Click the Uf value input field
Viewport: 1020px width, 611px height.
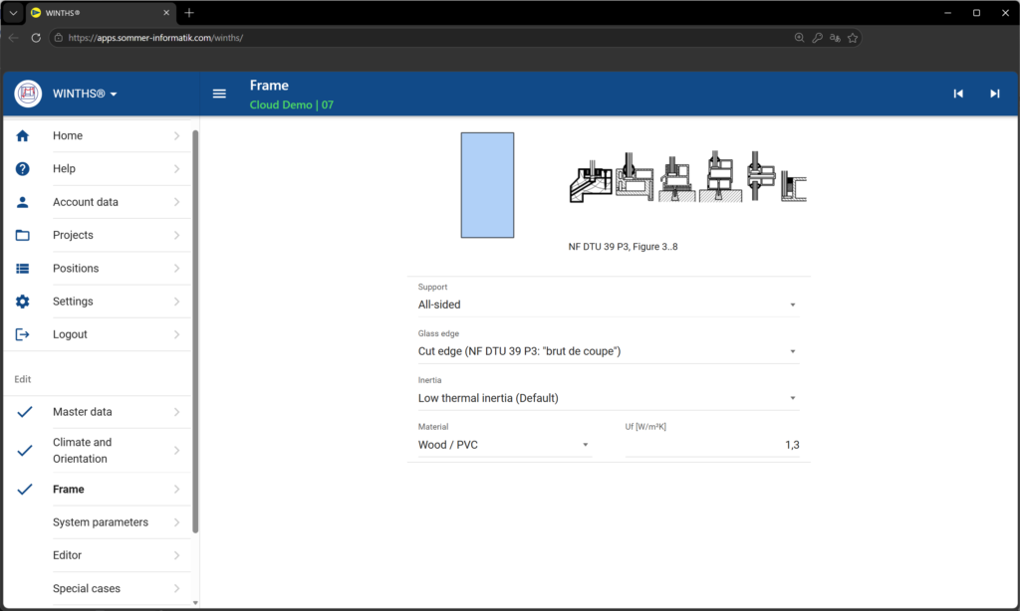[x=712, y=445]
